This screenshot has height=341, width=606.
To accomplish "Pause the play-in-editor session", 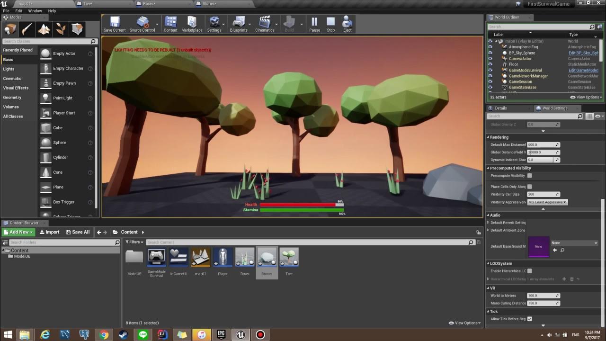I will coord(314,24).
